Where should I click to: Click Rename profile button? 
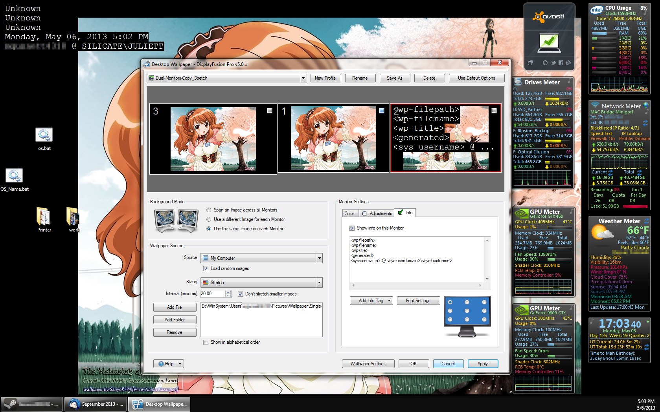point(360,78)
